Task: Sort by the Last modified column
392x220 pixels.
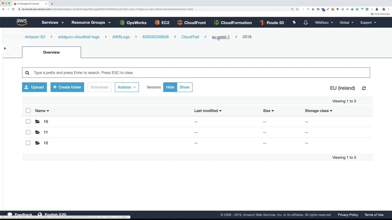Action: (208, 111)
